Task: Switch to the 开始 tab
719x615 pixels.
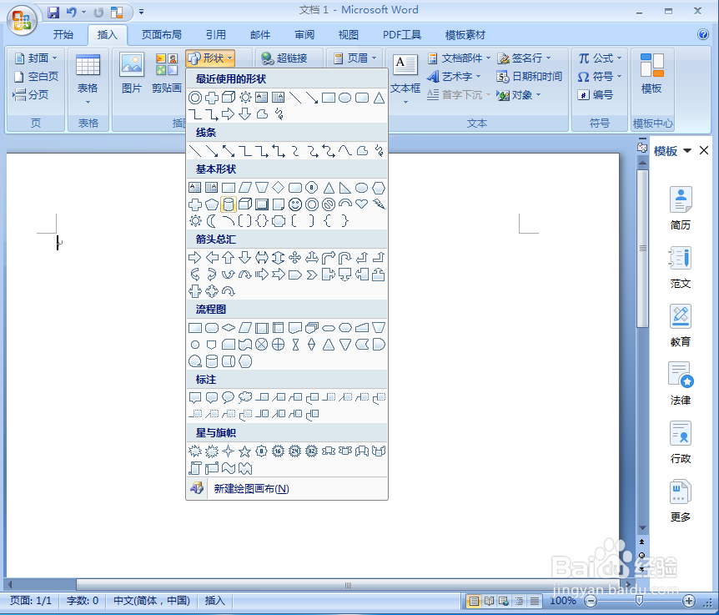Action: point(63,35)
